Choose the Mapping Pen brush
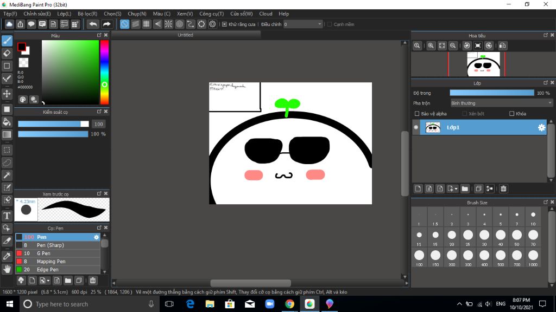Viewport: 556px width, 312px height. (x=58, y=262)
